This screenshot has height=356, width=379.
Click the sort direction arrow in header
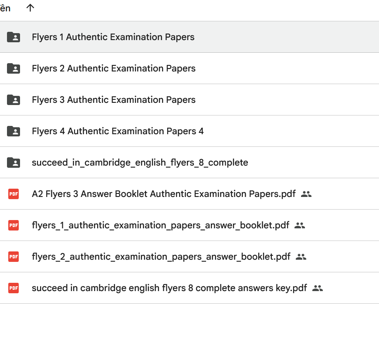[30, 8]
